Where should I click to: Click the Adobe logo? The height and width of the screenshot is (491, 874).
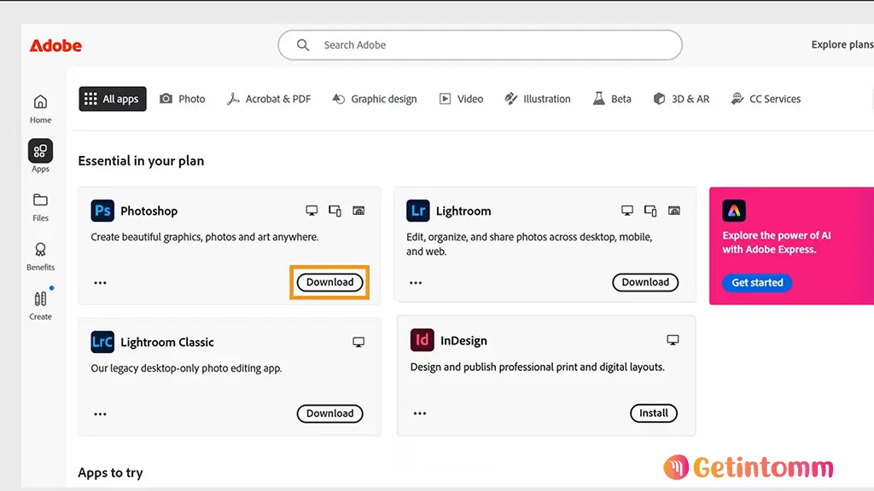[x=55, y=46]
